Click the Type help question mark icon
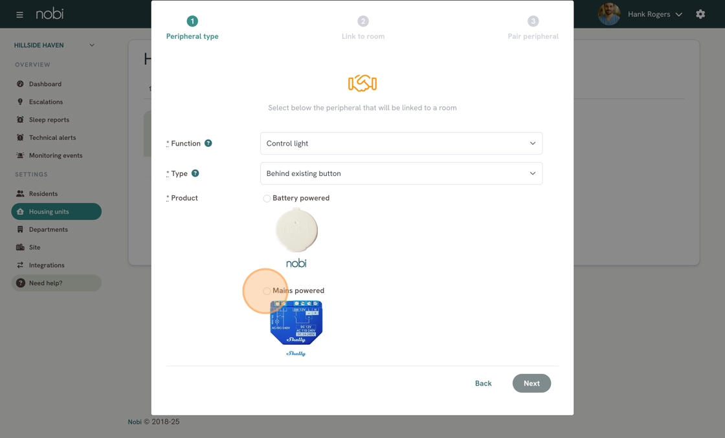Image resolution: width=725 pixels, height=438 pixels. pos(195,173)
